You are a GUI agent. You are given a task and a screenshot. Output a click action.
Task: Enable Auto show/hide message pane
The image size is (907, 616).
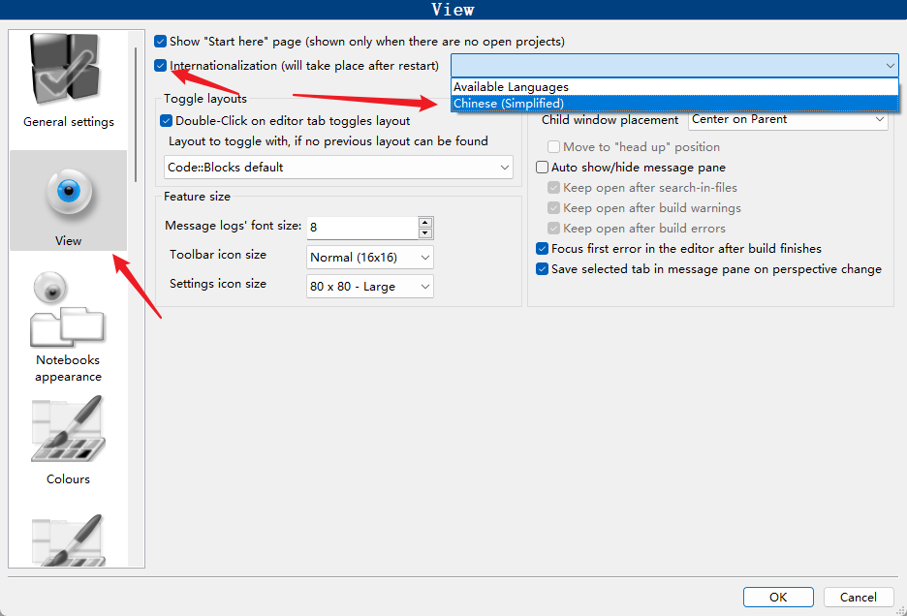click(543, 168)
